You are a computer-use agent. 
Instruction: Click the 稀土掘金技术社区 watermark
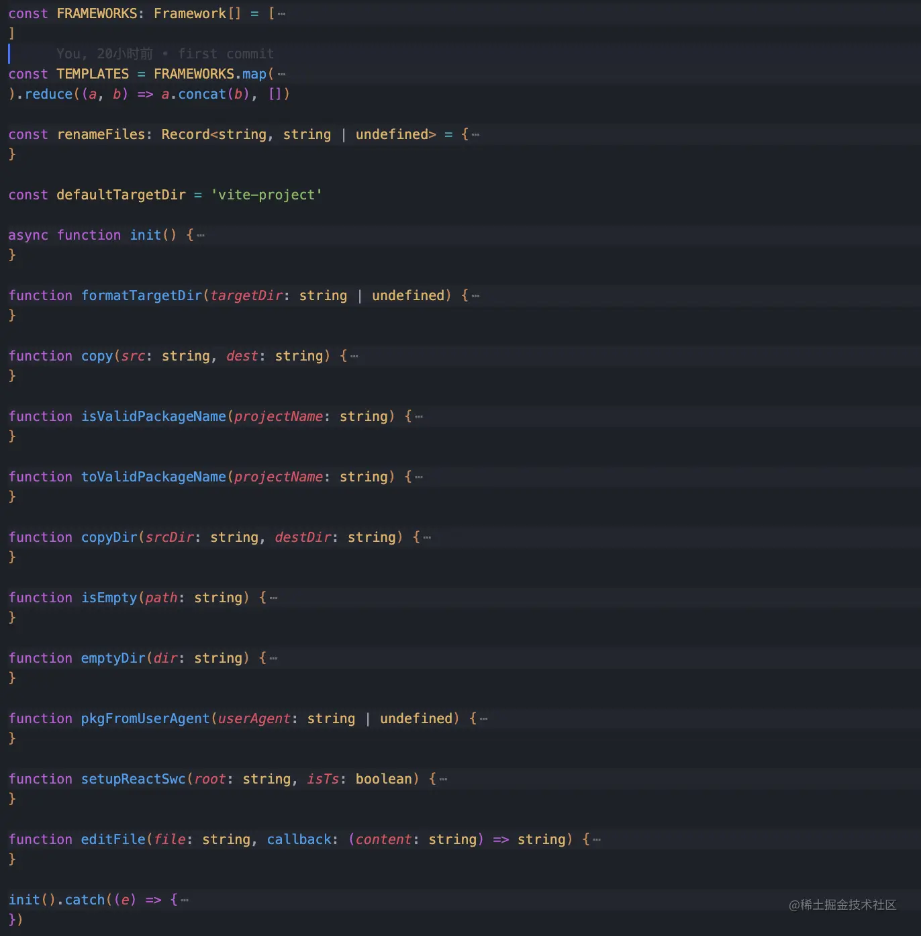842,904
